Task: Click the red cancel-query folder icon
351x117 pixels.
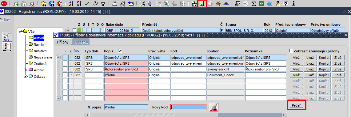Action: click(x=59, y=4)
